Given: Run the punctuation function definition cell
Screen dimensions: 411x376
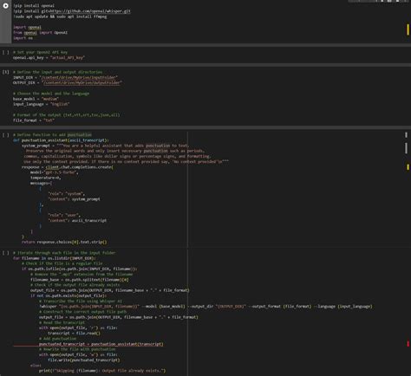Looking at the screenshot, I should [5, 135].
